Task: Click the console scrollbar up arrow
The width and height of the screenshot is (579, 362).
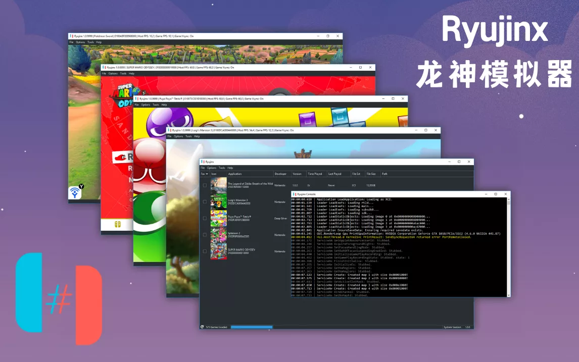Action: click(x=509, y=199)
